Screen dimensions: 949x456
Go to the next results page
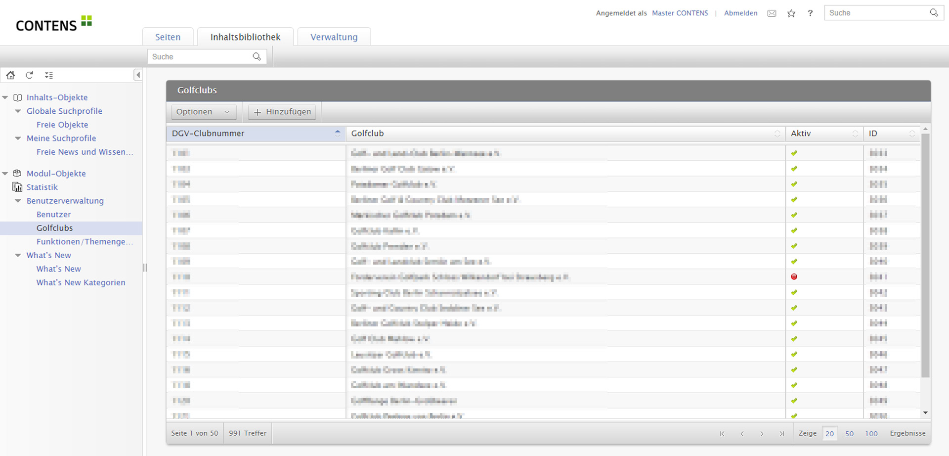762,434
